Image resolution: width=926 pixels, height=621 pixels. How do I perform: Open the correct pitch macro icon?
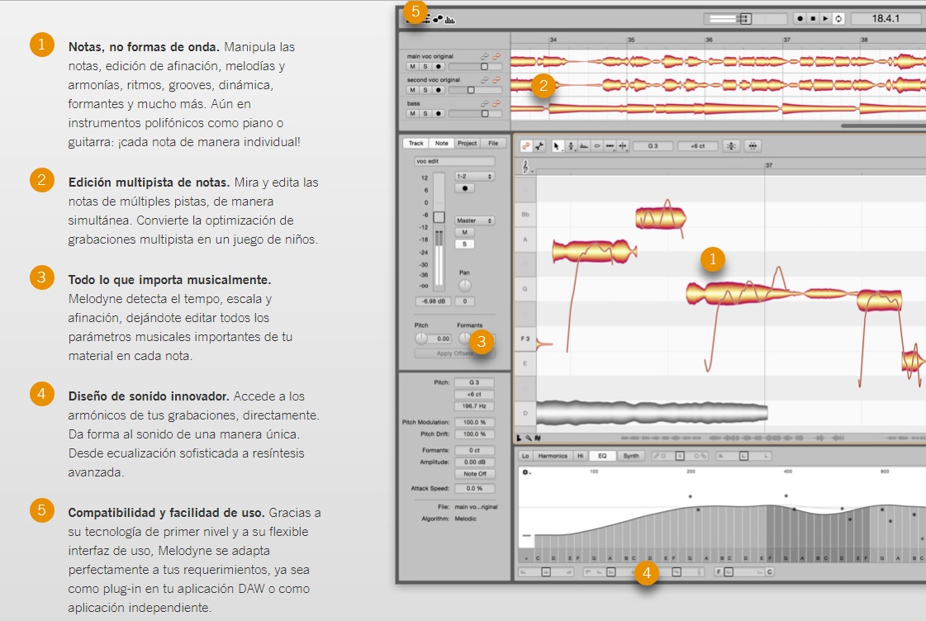(x=731, y=146)
